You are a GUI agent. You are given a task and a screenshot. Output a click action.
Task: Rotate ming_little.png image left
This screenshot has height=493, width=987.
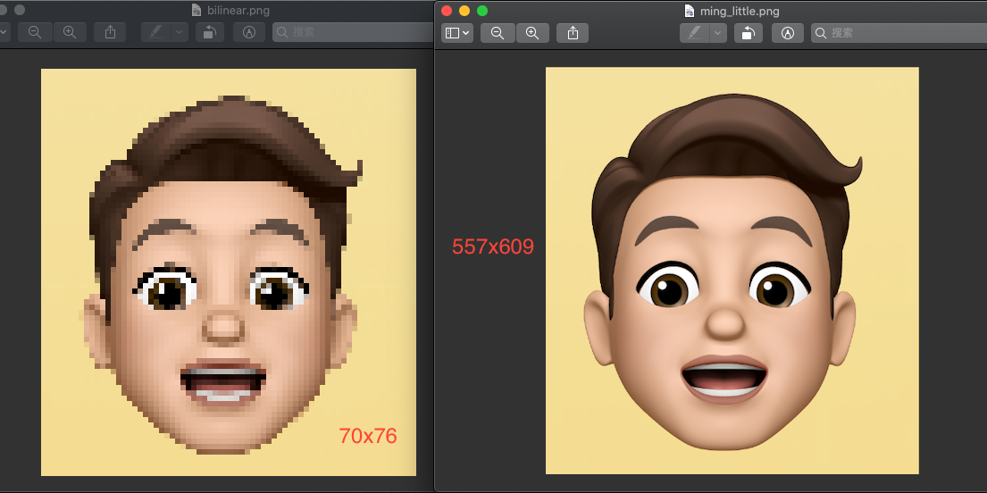coord(749,33)
